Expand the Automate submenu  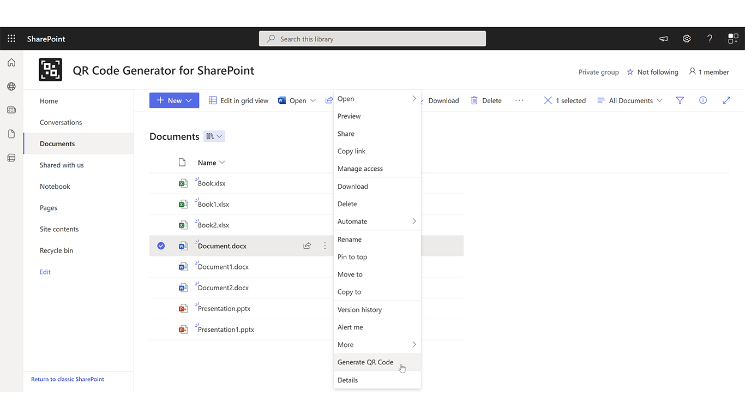pyautogui.click(x=376, y=222)
